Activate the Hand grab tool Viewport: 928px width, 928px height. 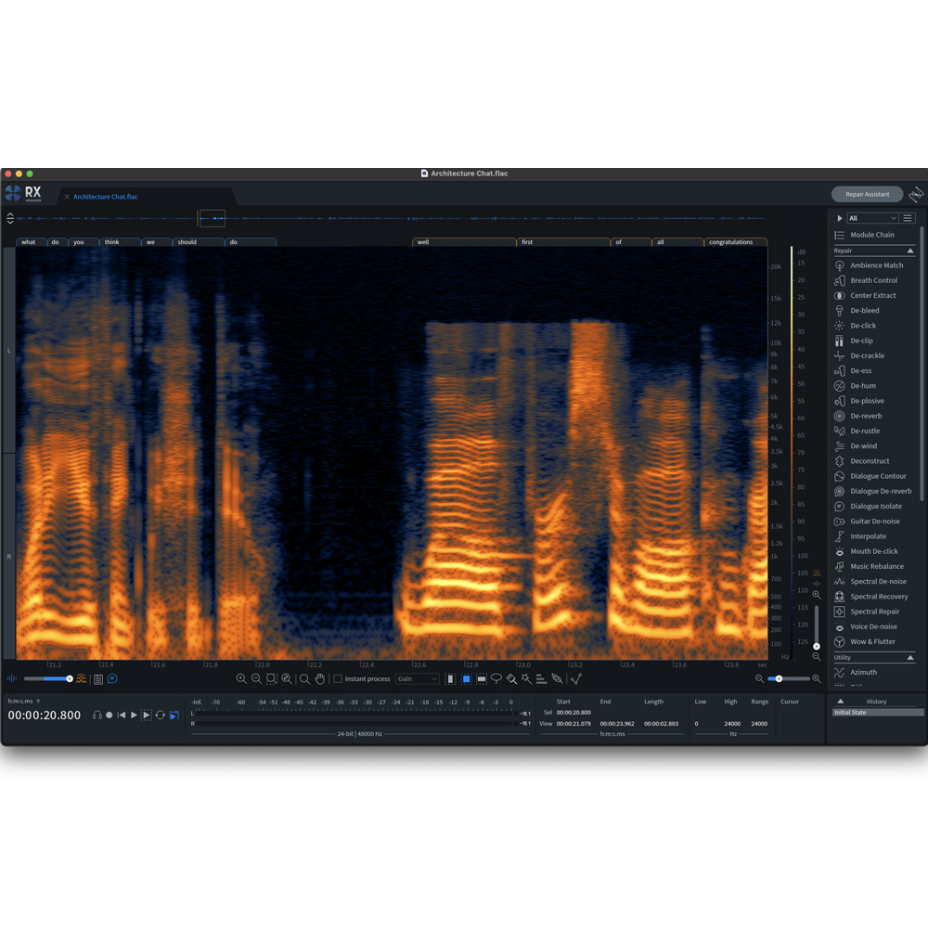(319, 678)
